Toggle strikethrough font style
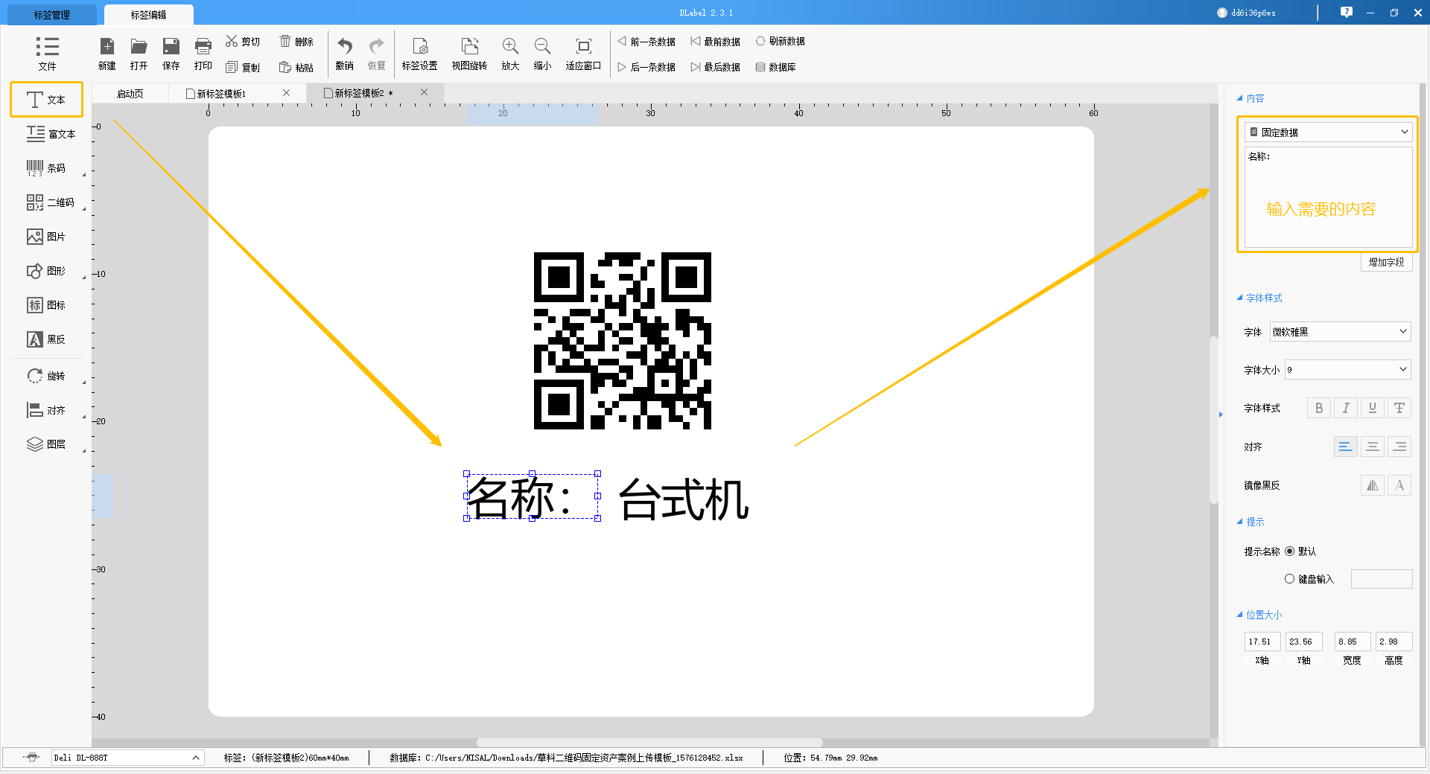This screenshot has width=1430, height=774. pos(1399,408)
